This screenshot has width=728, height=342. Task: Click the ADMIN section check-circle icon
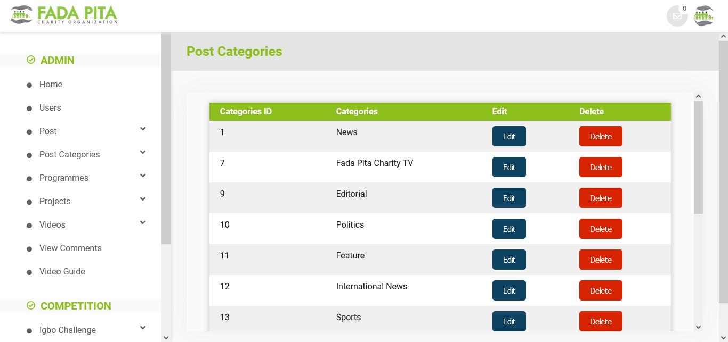pyautogui.click(x=31, y=60)
